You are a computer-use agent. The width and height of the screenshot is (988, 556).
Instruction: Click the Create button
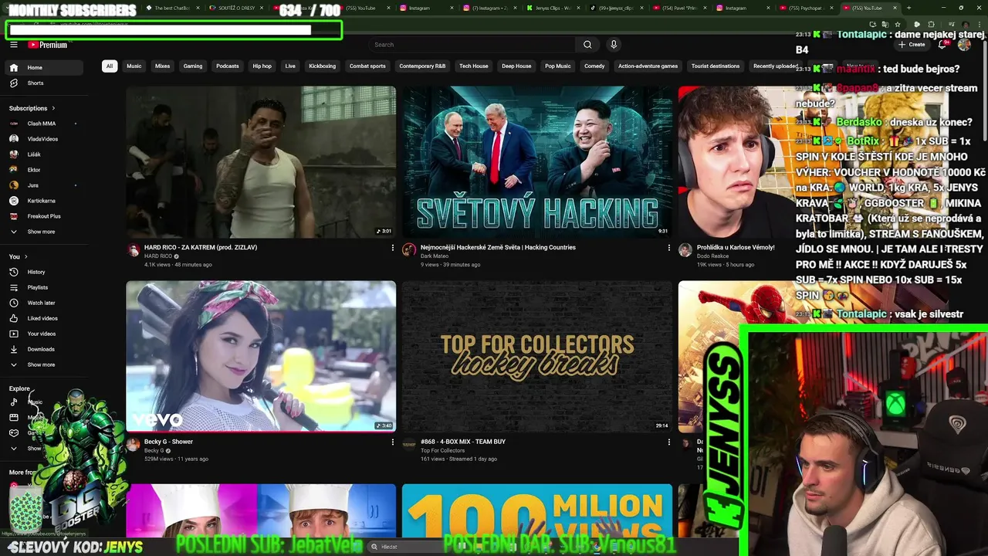(912, 45)
